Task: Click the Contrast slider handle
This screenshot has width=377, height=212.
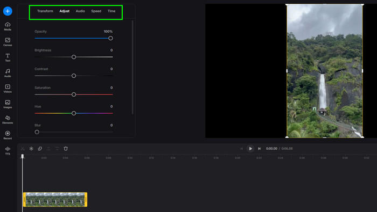Action: point(74,76)
